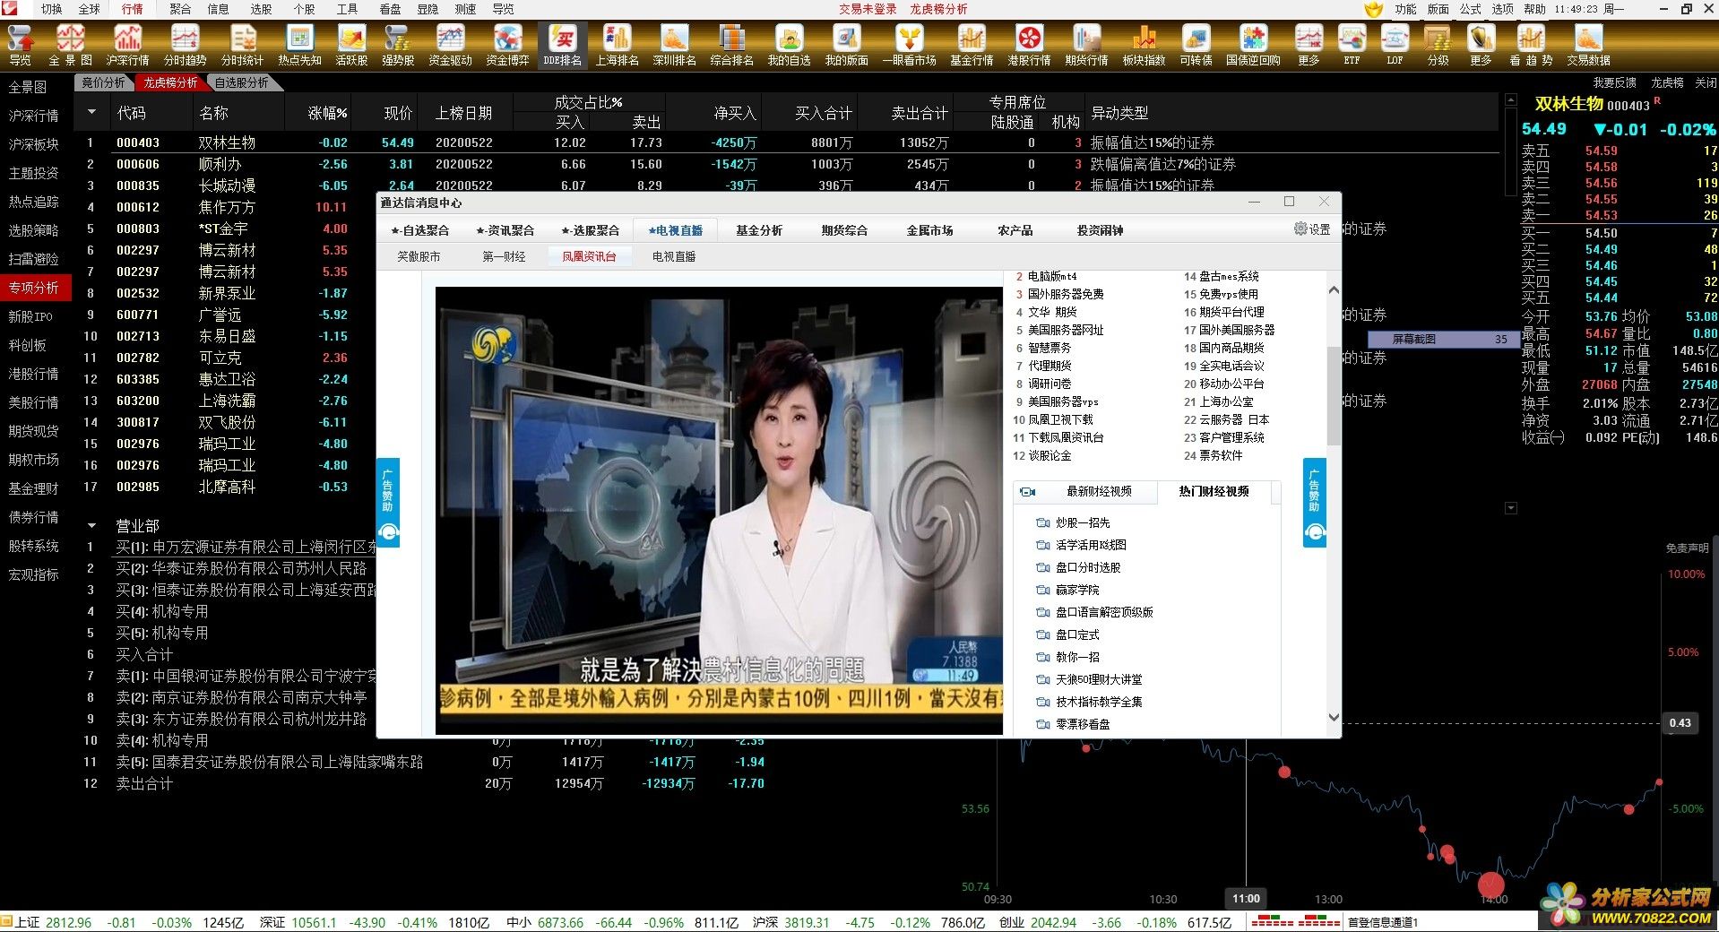Open 可转债 convertible bonds

coord(1196,45)
